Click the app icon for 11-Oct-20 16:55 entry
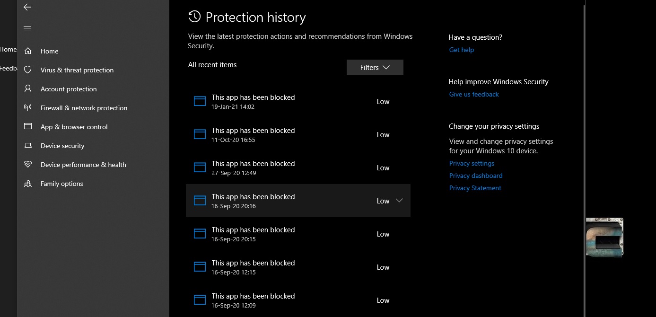The width and height of the screenshot is (656, 317). 200,134
